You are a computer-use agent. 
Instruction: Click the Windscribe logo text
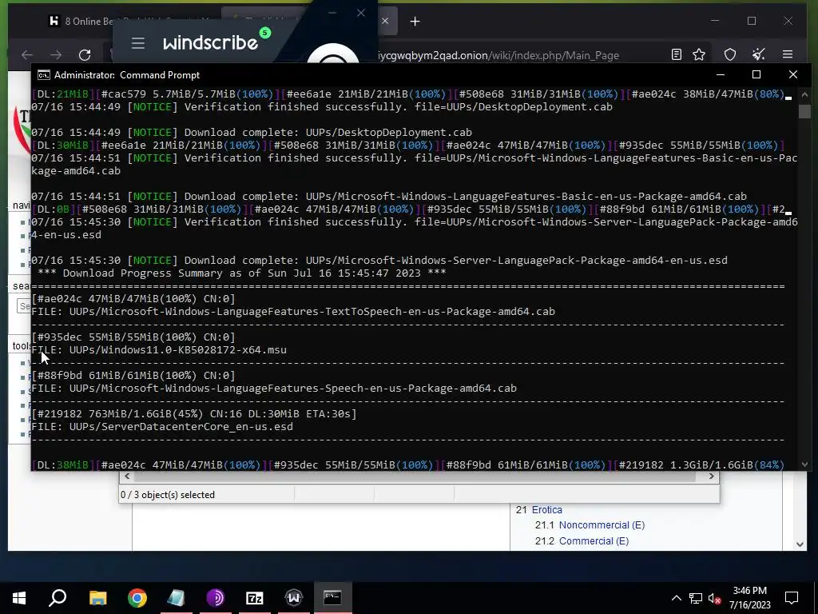click(210, 43)
